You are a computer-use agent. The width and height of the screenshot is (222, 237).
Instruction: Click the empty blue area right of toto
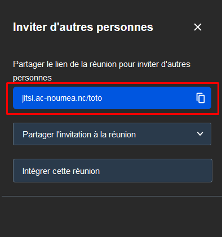click(x=148, y=98)
